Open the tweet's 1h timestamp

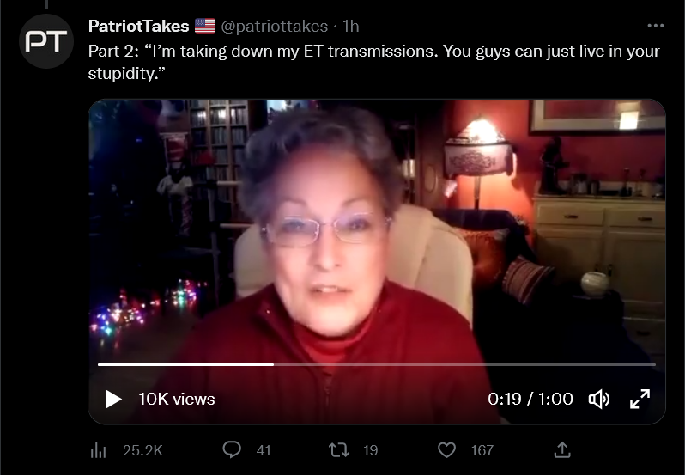[351, 27]
